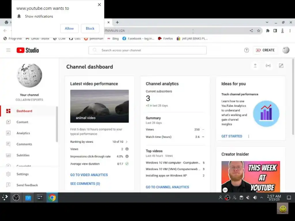Allow YouTube notifications in the popup

pyautogui.click(x=69, y=28)
